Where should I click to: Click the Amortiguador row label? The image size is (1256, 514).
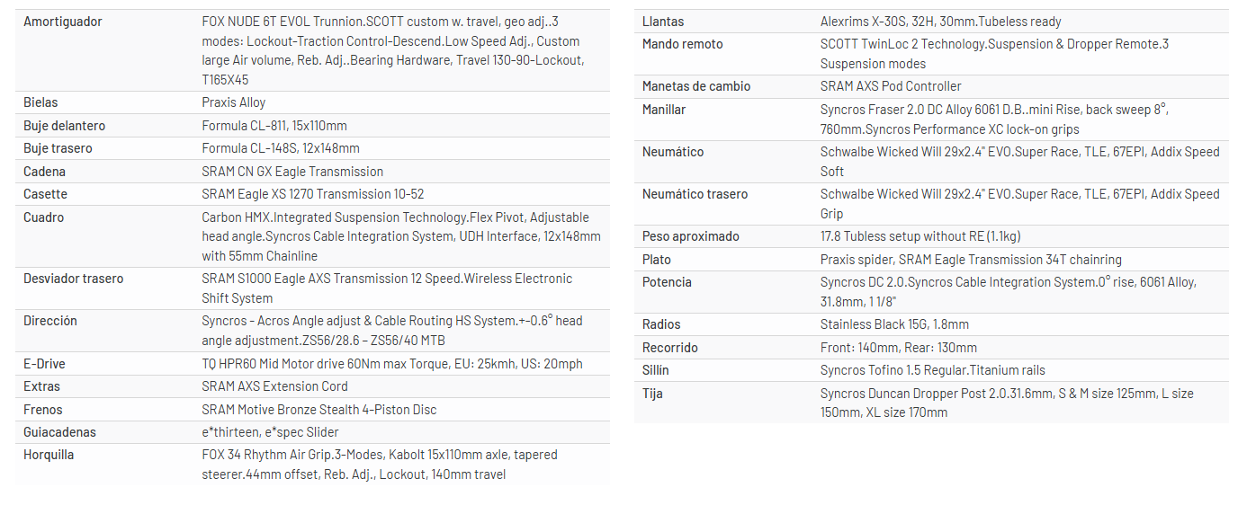coord(63,21)
